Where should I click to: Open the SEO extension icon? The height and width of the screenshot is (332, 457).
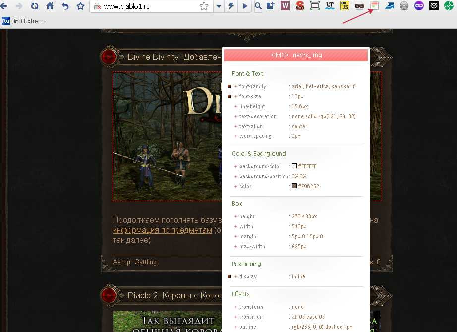pos(300,5)
